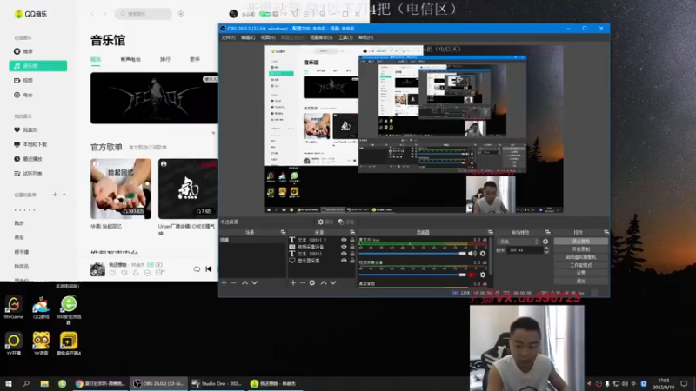Open OBS 工具(T) menu
Viewport: 696px width, 391px height.
point(345,37)
